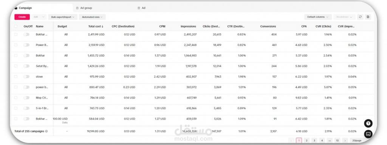Open the Setat By campaign name
The height and width of the screenshot is (145, 387).
click(x=42, y=66)
